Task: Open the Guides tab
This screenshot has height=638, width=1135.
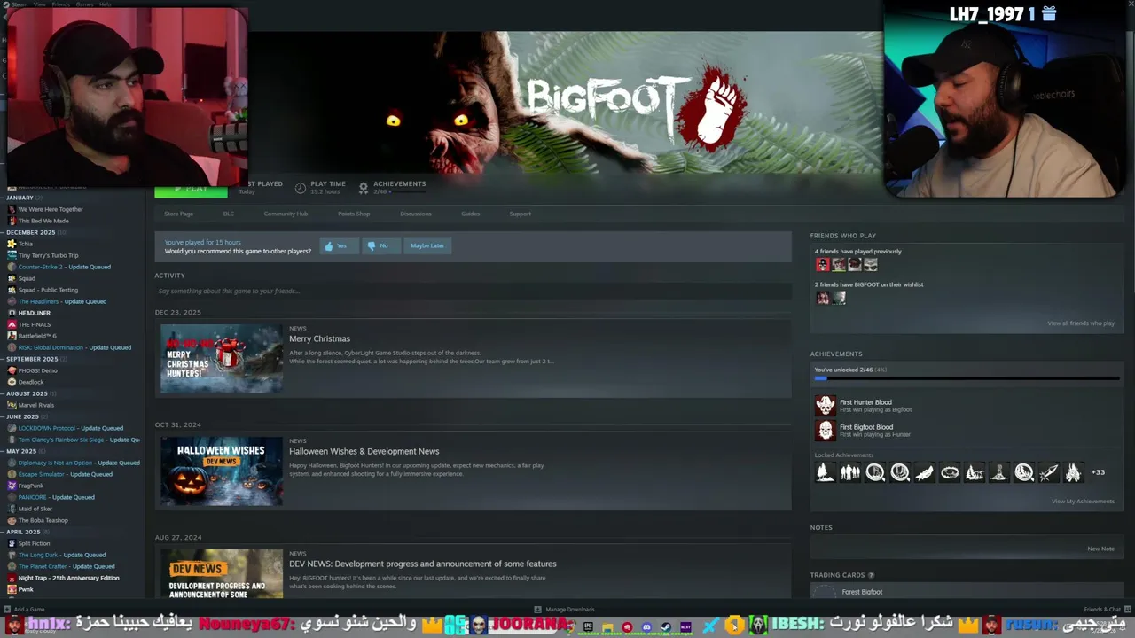Action: [470, 214]
